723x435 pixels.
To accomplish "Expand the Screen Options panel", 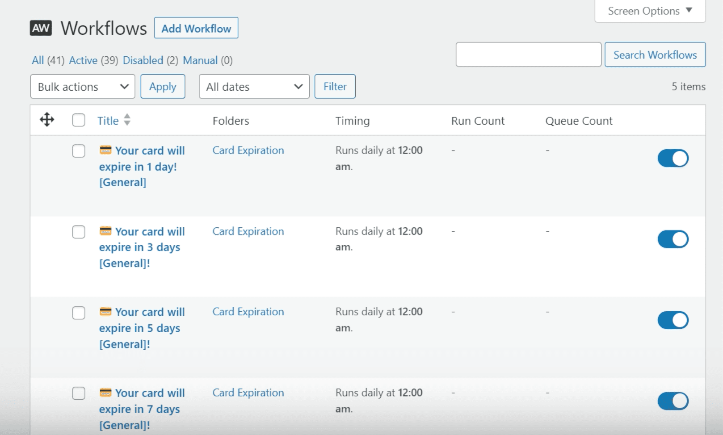I will click(x=650, y=11).
